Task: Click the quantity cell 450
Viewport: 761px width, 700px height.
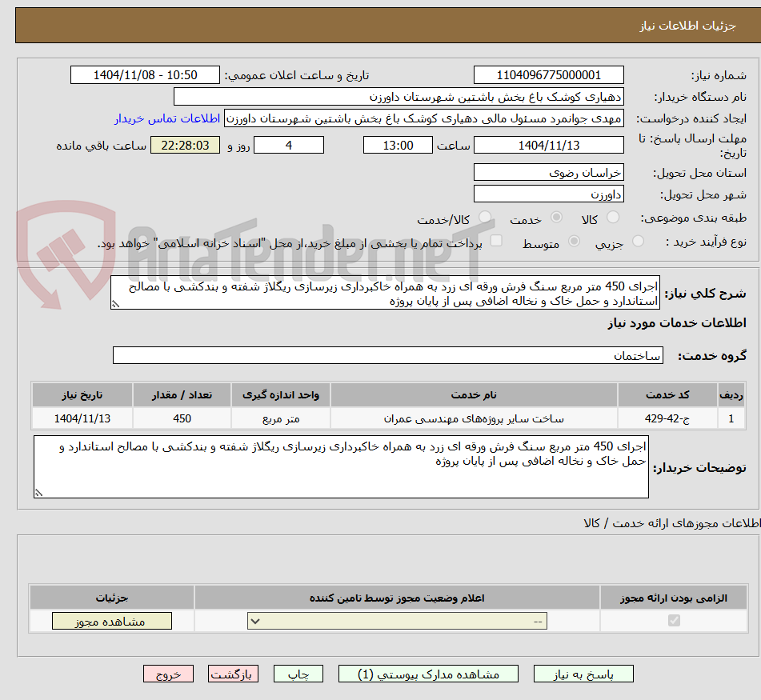Action: 182,418
